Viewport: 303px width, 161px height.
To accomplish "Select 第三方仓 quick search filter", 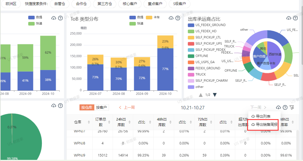I will click(x=105, y=4).
